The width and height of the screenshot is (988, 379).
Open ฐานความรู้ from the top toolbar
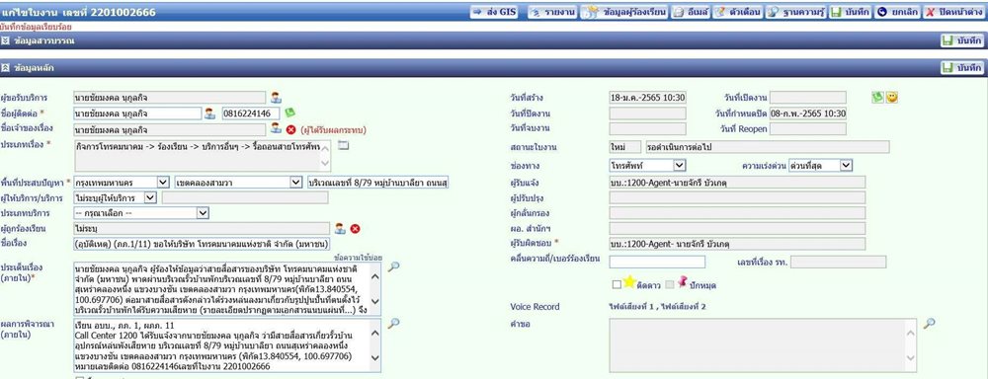coord(795,12)
